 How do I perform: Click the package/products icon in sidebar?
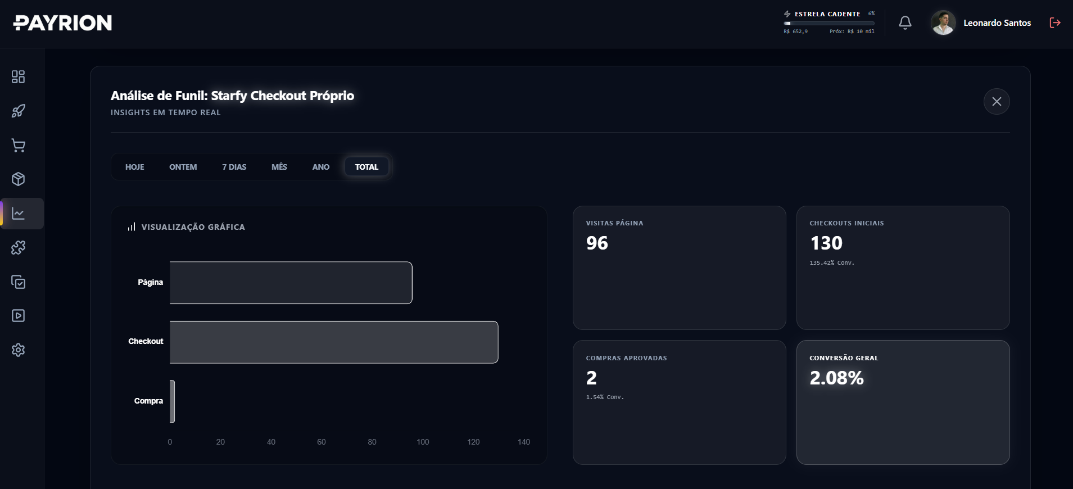pyautogui.click(x=18, y=179)
